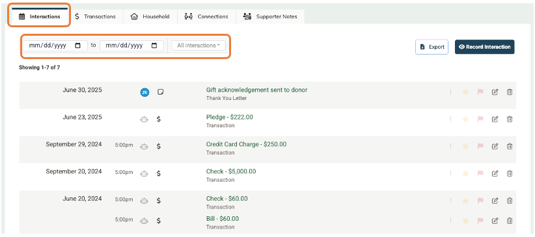535x237 pixels.
Task: Toggle the star on Credit Card Charge row
Action: [x=465, y=147]
